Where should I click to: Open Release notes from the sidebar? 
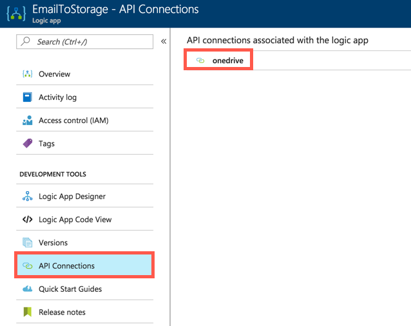(x=62, y=312)
